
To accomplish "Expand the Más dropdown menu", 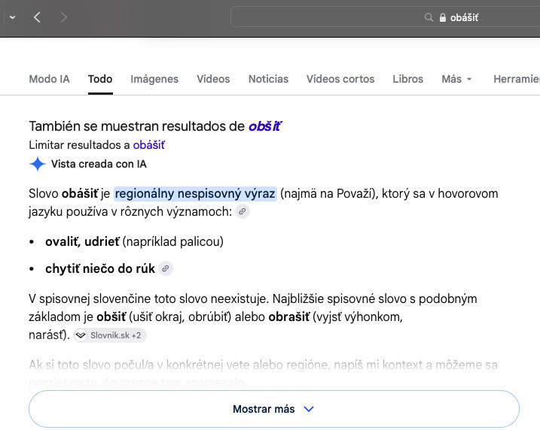I will pyautogui.click(x=456, y=79).
